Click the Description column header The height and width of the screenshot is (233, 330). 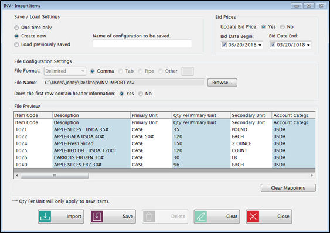(x=91, y=115)
